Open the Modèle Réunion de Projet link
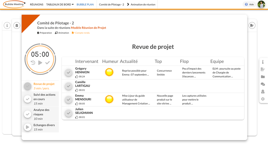The width and height of the screenshot is (268, 152). pos(88,28)
